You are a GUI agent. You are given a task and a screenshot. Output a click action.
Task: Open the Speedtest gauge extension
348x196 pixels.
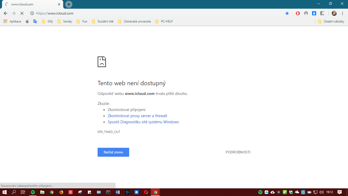click(306, 13)
